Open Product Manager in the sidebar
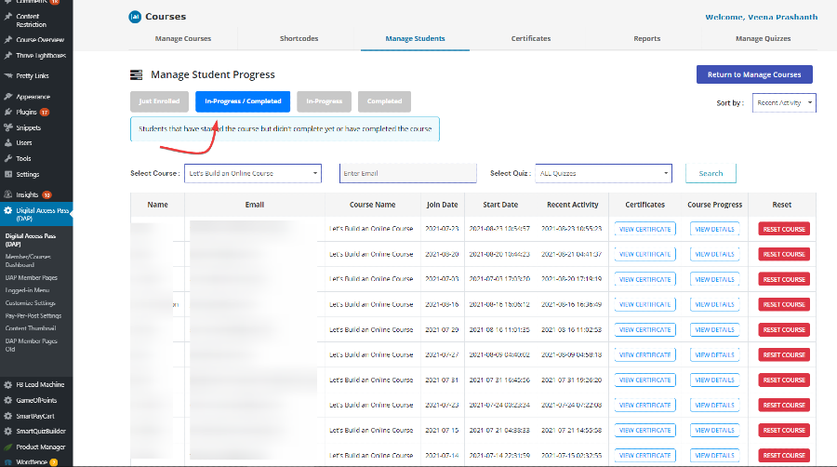The image size is (837, 467). click(x=40, y=447)
